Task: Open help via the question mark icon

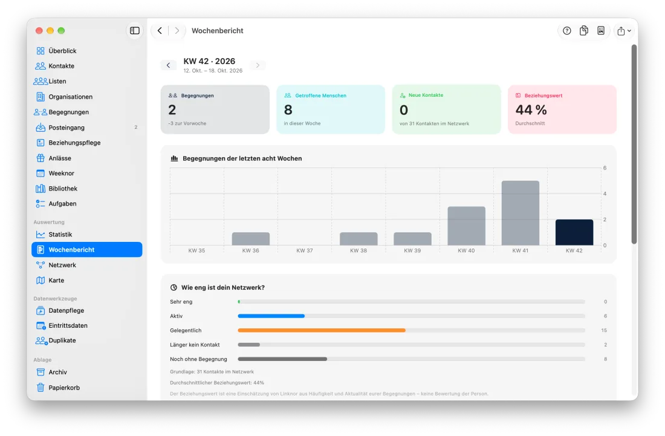Action: coord(566,30)
